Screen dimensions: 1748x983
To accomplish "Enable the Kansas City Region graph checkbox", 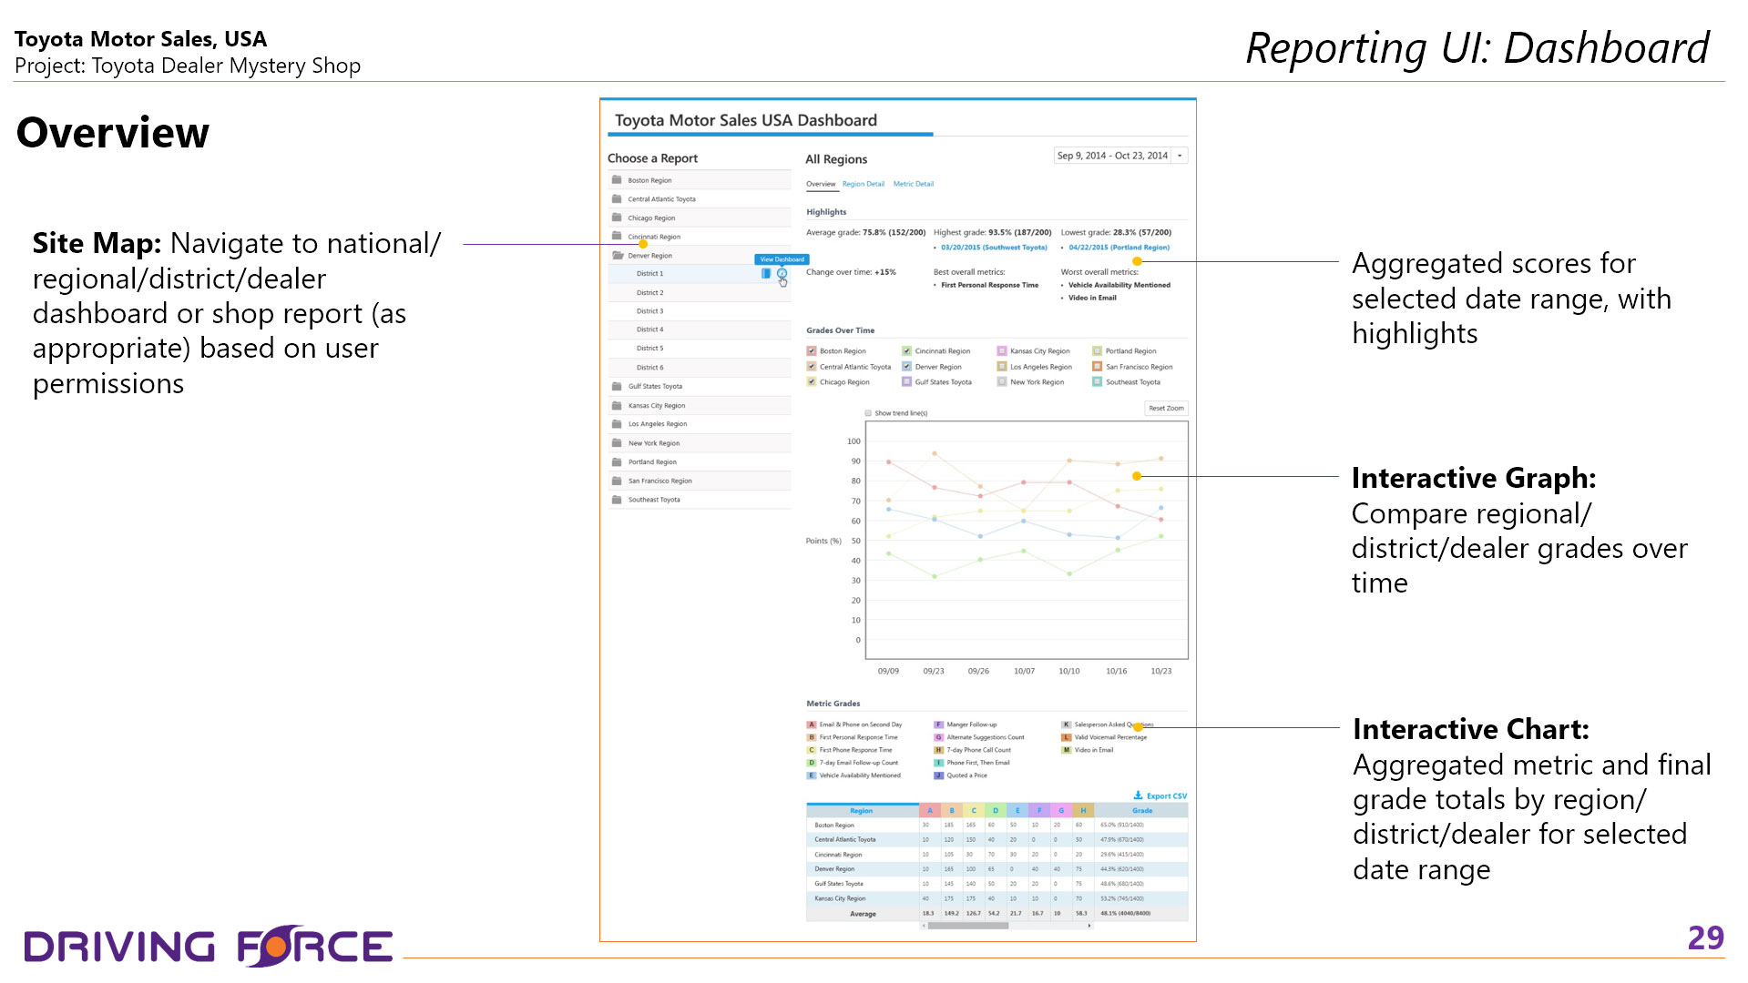I will (x=1001, y=351).
